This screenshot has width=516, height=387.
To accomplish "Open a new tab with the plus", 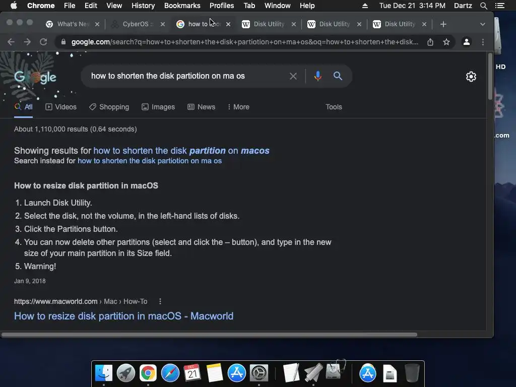I will coord(443,24).
